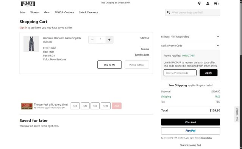The image size is (242, 149).
Task: Select the $25 gift card amount
Action: (85, 106)
